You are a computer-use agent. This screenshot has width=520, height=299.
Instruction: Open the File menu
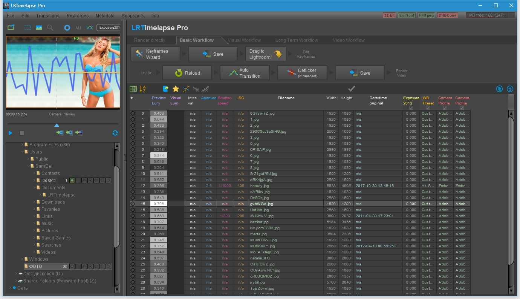tap(11, 16)
